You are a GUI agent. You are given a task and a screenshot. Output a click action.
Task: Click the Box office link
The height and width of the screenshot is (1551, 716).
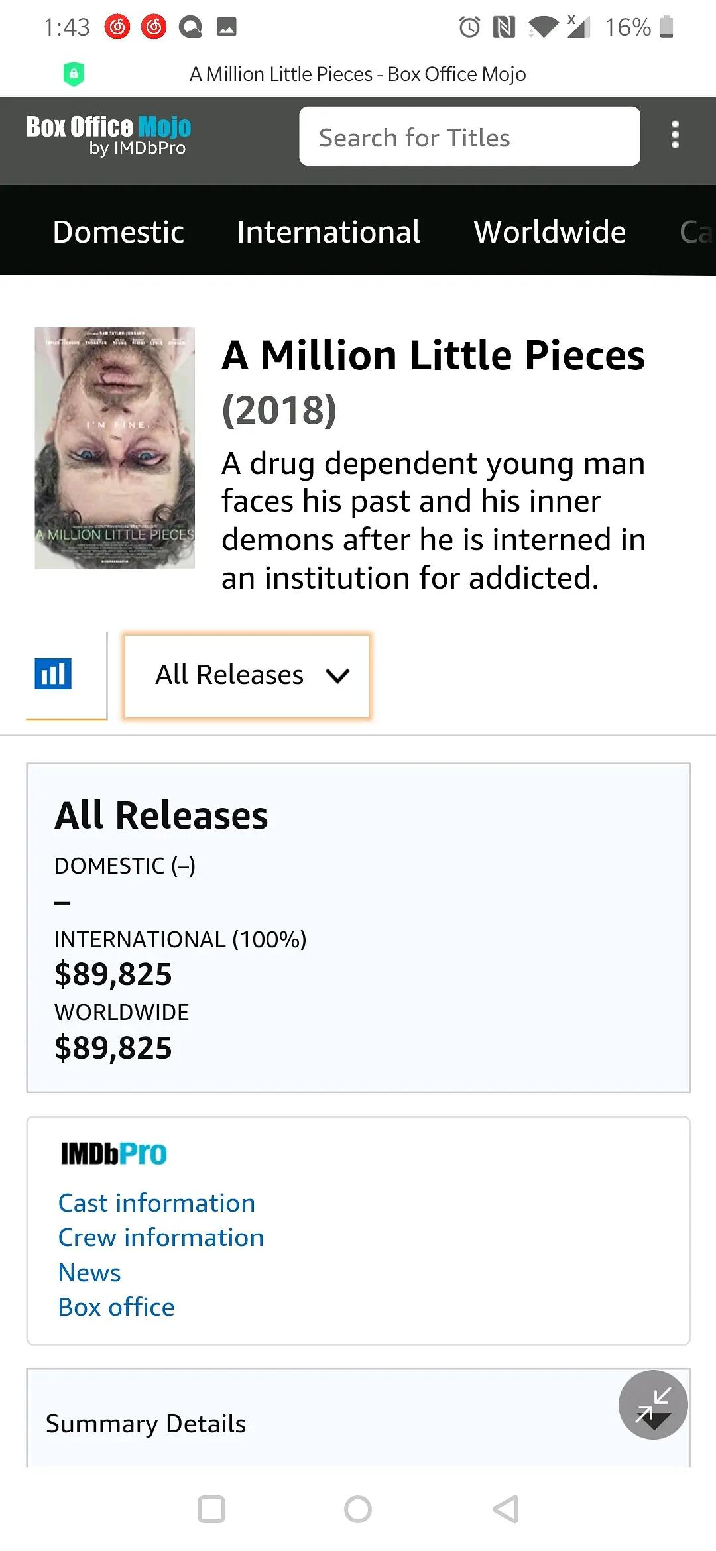(116, 1307)
